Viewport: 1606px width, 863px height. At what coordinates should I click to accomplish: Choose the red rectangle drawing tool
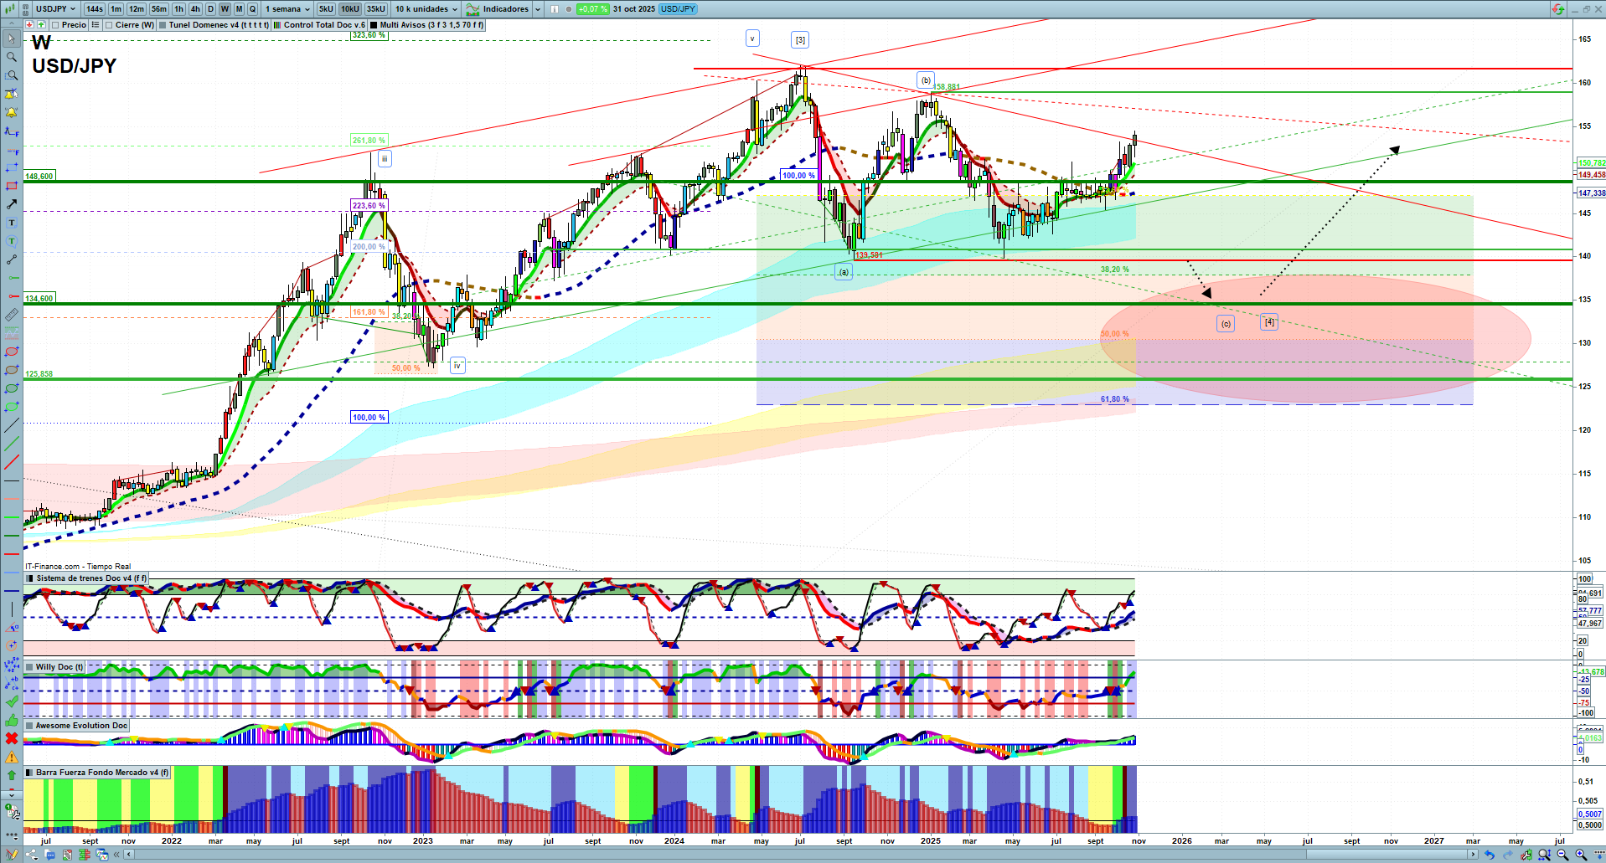pyautogui.click(x=12, y=186)
